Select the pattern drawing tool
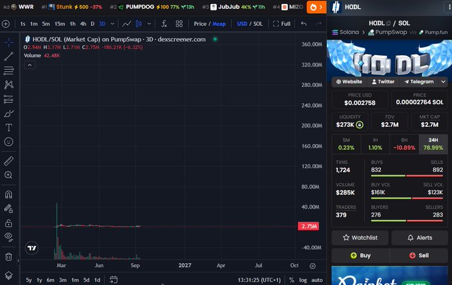The image size is (452, 285). [9, 85]
